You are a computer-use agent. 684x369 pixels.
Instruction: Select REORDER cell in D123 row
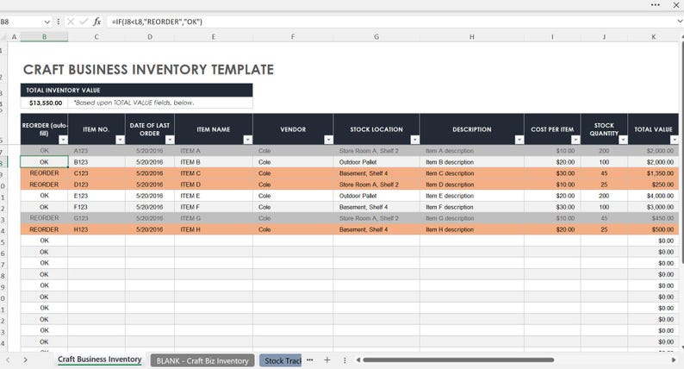coord(44,184)
